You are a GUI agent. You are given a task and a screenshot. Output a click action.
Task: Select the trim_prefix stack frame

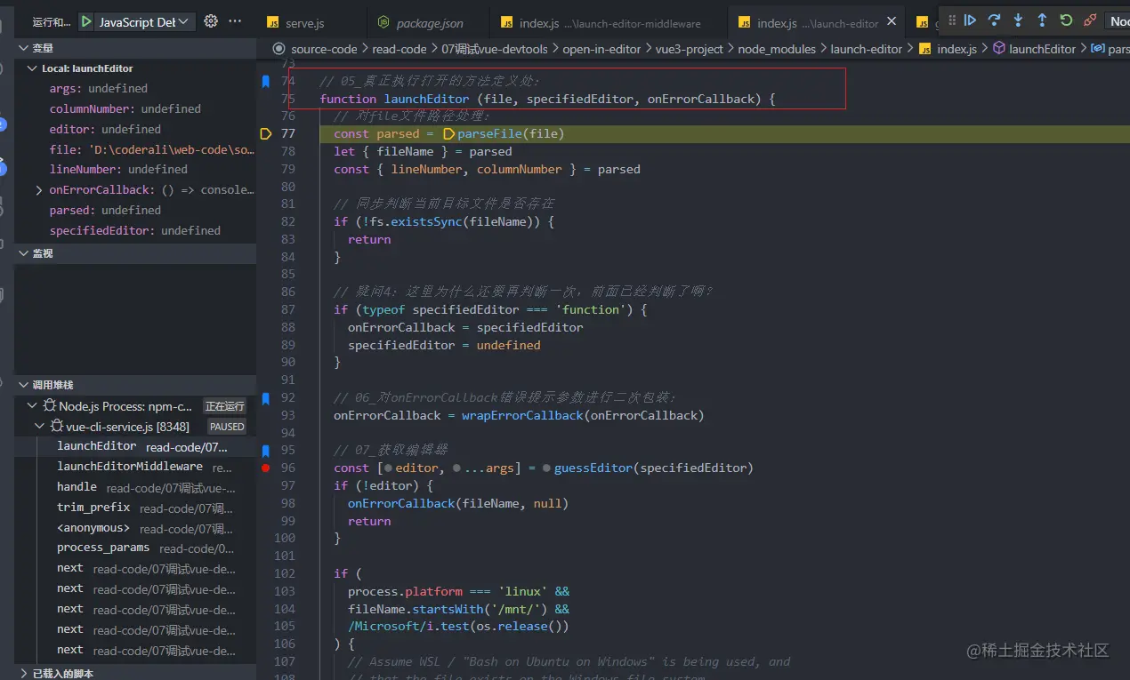click(x=135, y=508)
